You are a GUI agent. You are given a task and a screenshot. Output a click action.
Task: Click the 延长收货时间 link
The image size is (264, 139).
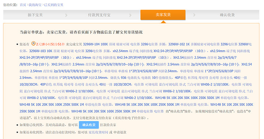coord(98,132)
